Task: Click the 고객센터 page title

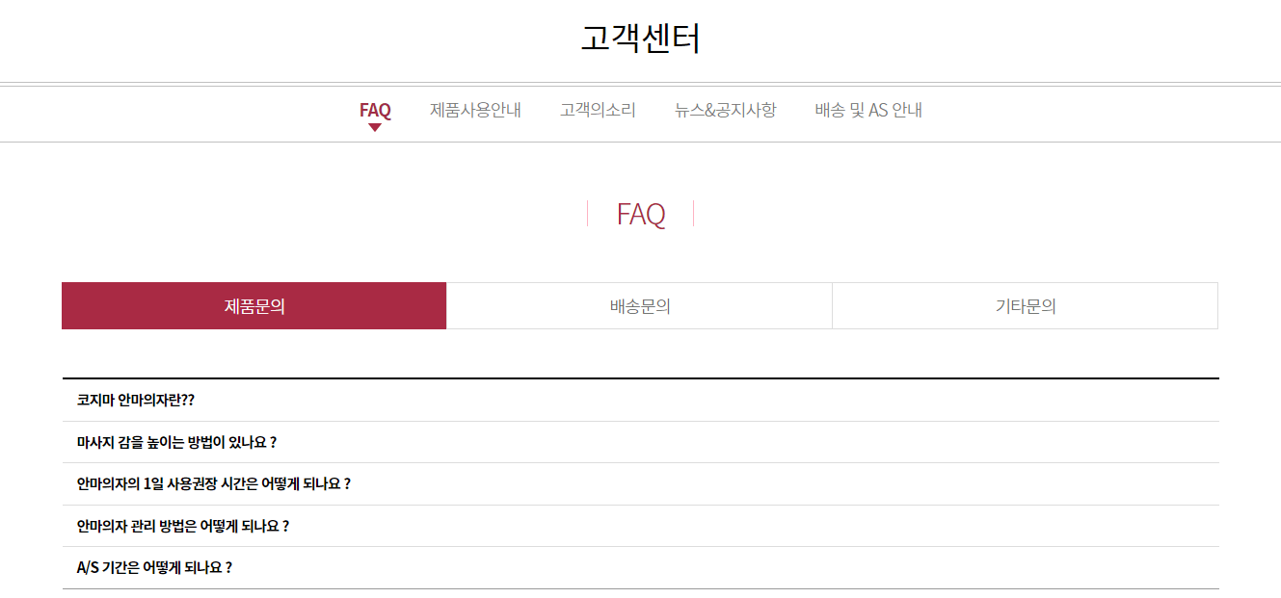Action: coord(640,37)
